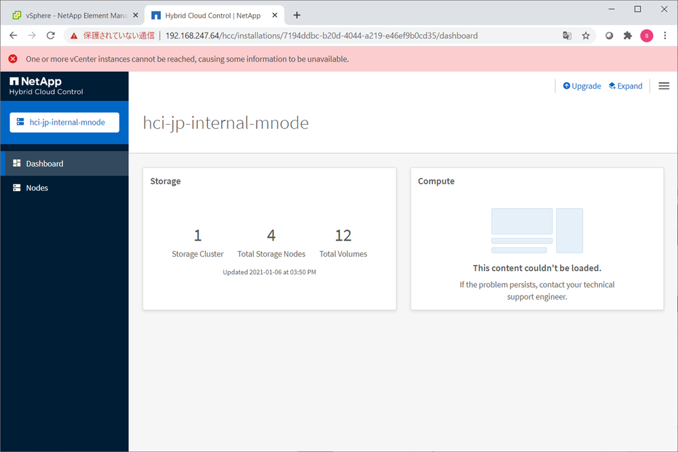Select the Hybrid Cloud Control browser tab

click(x=212, y=16)
